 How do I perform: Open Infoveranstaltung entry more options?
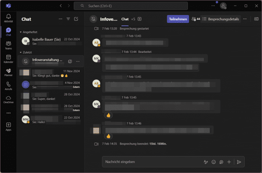point(78,62)
